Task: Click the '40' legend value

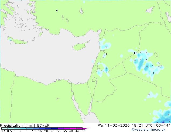Action: point(71,131)
